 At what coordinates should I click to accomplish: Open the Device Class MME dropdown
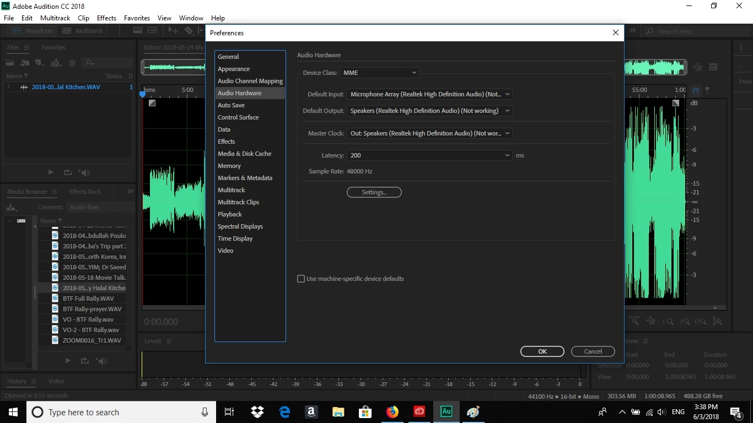click(379, 73)
